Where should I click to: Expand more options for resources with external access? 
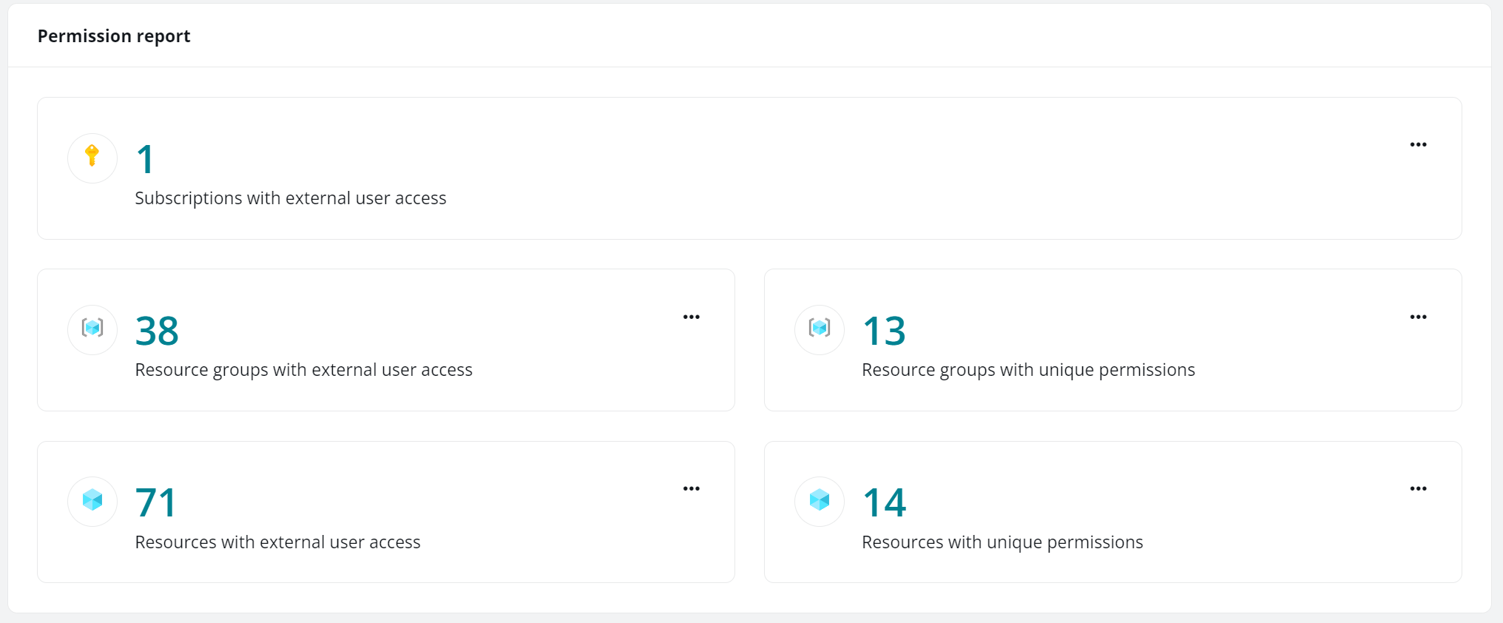(x=691, y=488)
